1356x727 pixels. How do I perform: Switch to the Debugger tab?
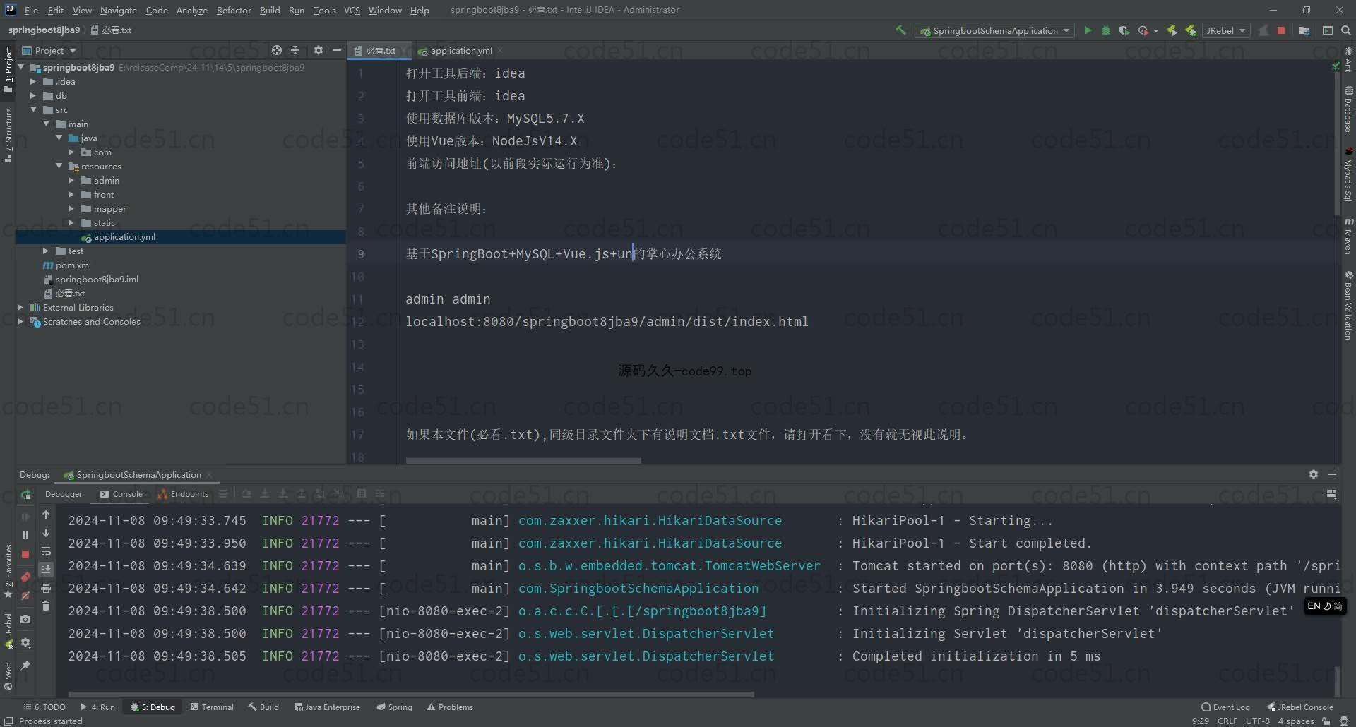pyautogui.click(x=63, y=494)
